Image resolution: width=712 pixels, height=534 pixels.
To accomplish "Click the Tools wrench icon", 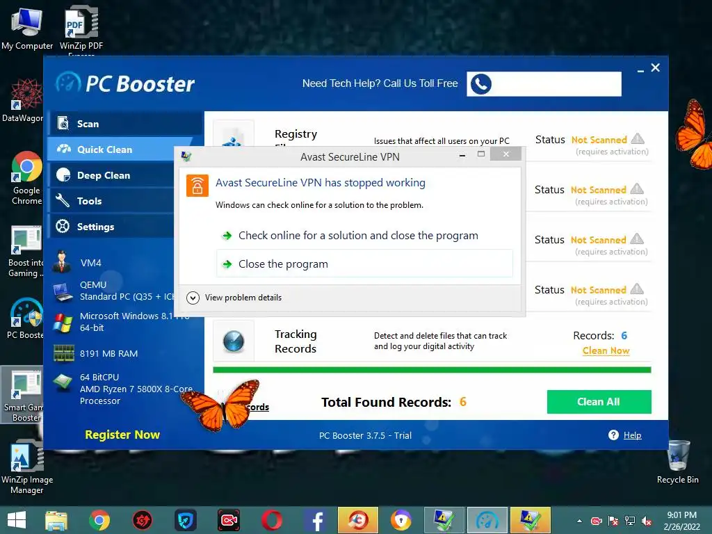I will click(63, 200).
